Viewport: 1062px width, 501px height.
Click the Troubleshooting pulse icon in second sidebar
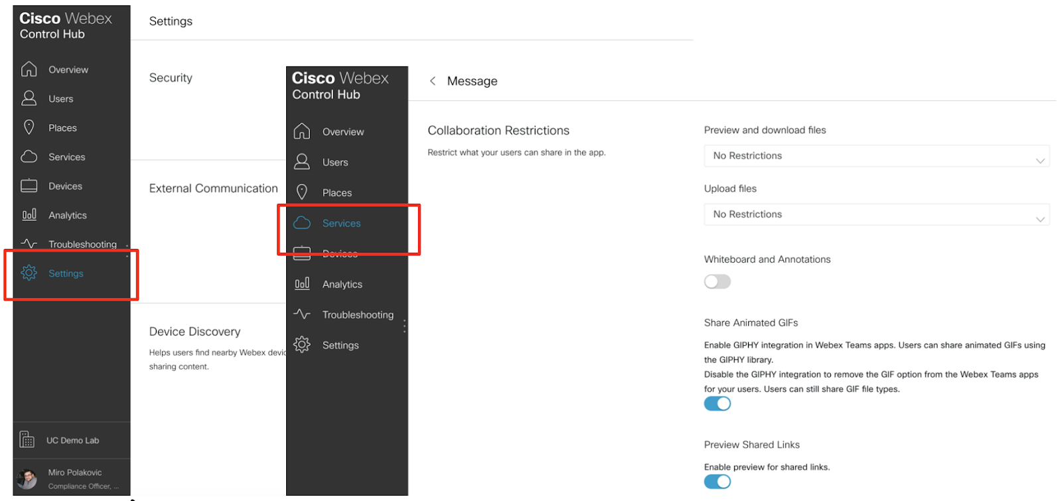pos(302,315)
